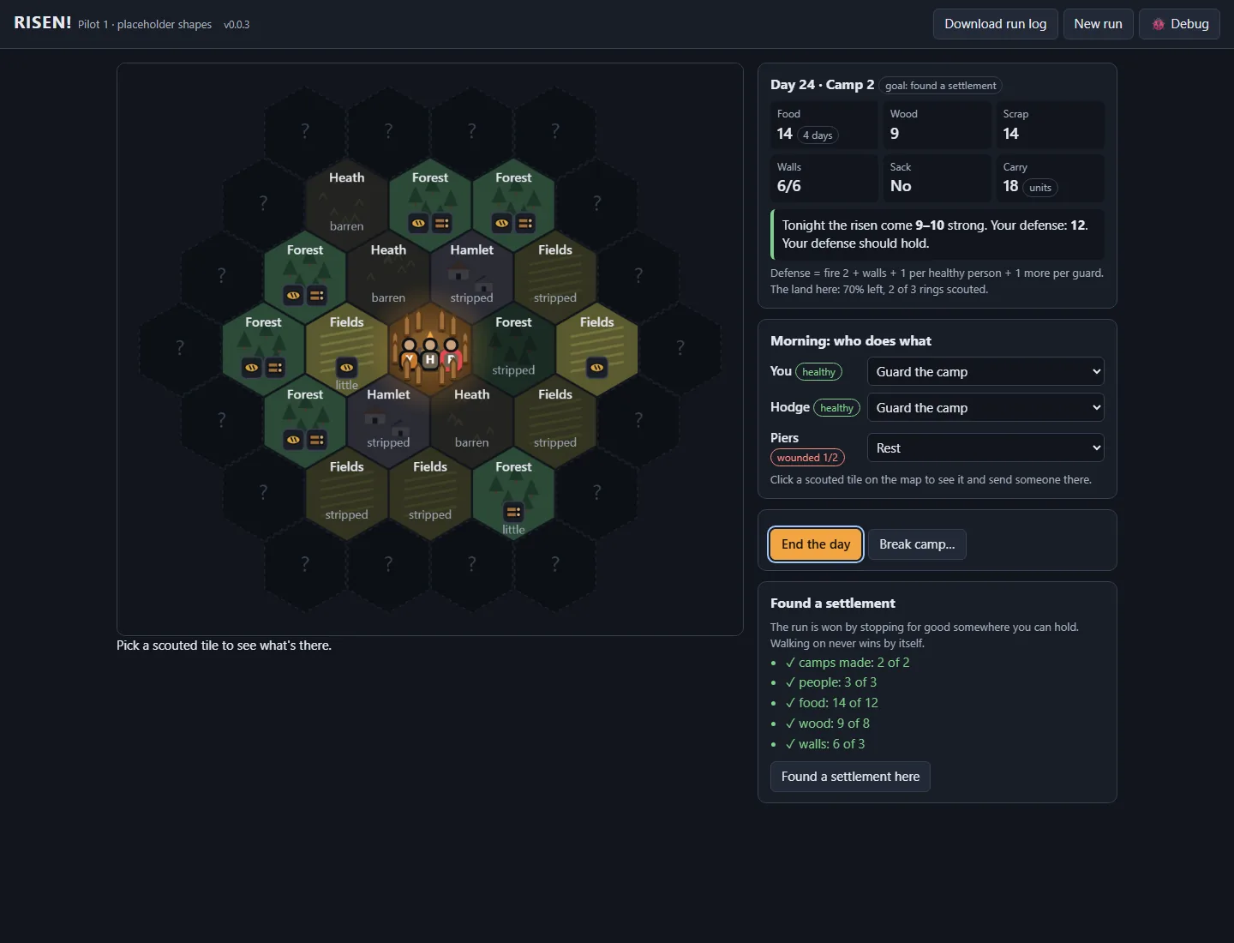Open Break camp... option

tap(917, 544)
